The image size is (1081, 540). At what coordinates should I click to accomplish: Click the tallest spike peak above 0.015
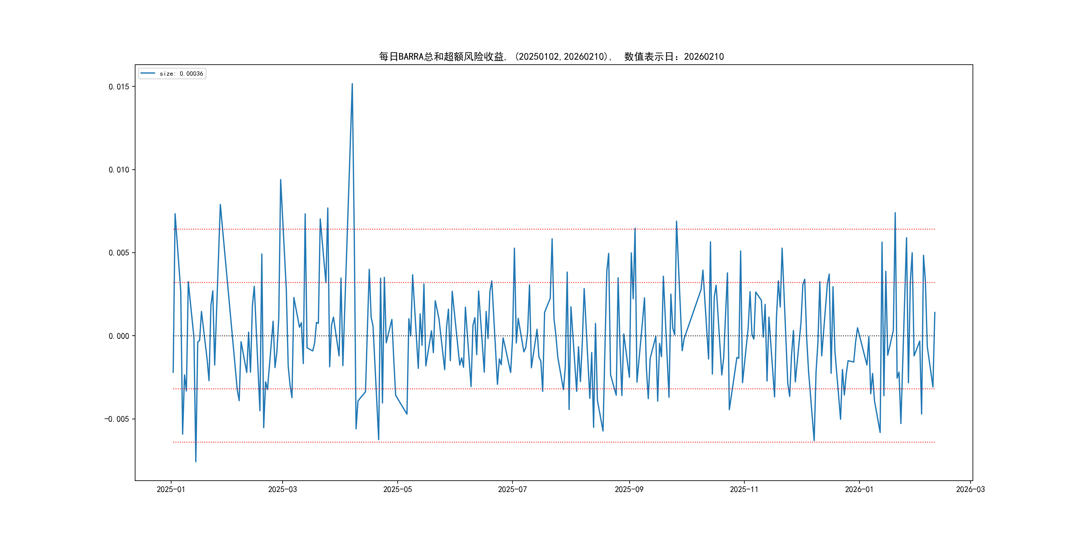352,84
